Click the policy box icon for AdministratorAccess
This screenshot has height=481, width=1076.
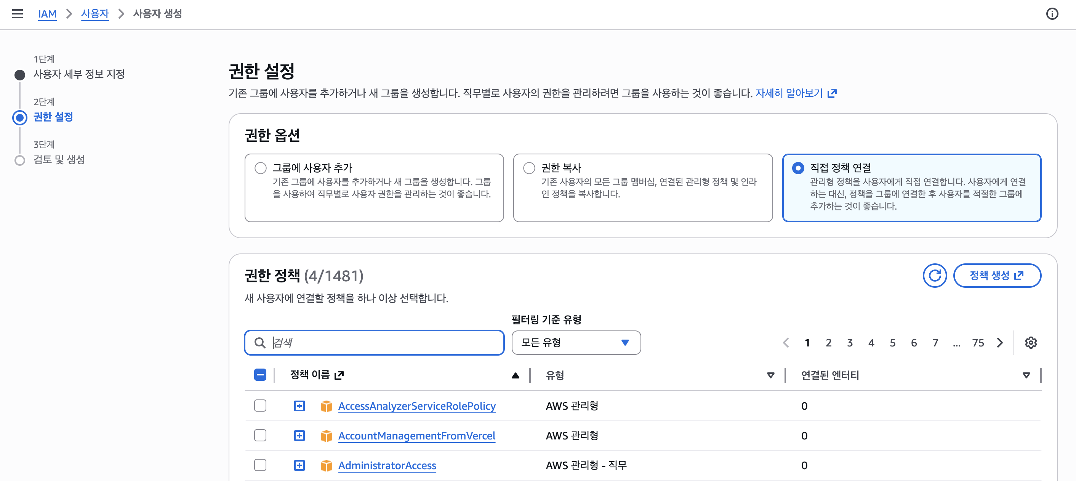point(326,465)
